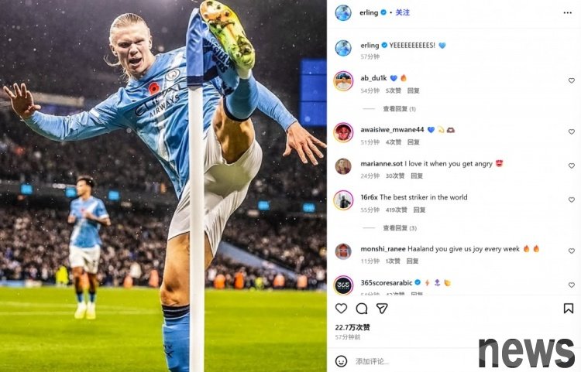Like 16r6x's best striker comment
The height and width of the screenshot is (372, 581).
[x=572, y=200]
